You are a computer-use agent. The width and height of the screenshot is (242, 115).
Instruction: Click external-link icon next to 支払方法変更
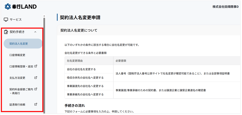pos(36,77)
